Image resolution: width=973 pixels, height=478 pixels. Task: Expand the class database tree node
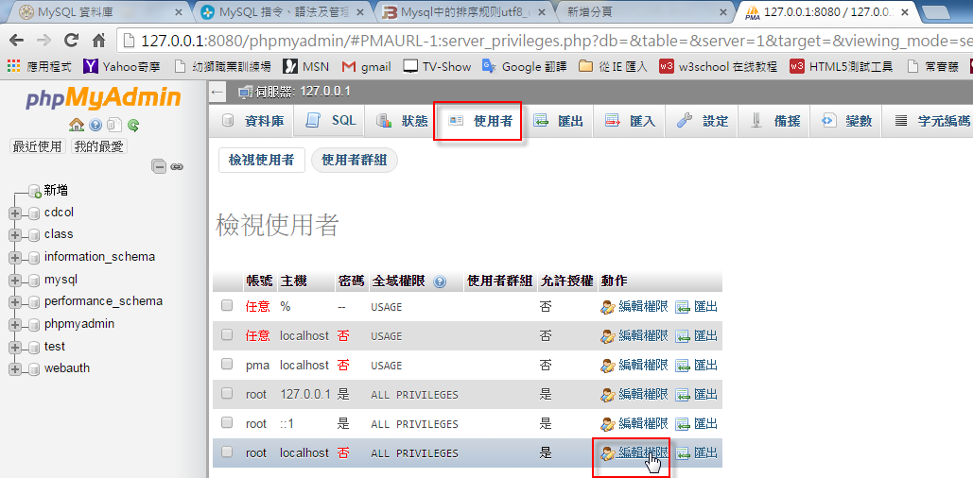15,235
